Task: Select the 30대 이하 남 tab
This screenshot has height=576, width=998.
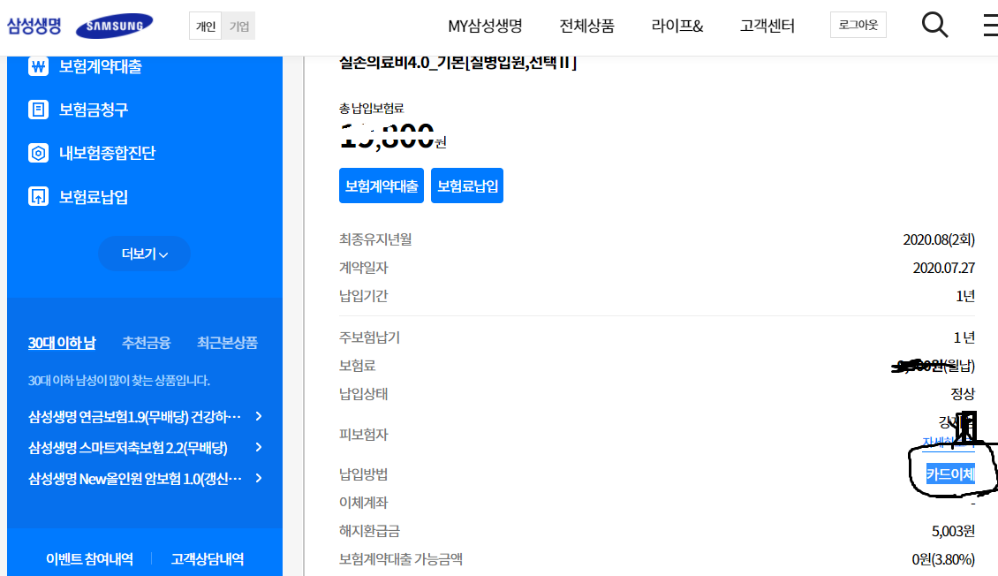Action: click(62, 343)
